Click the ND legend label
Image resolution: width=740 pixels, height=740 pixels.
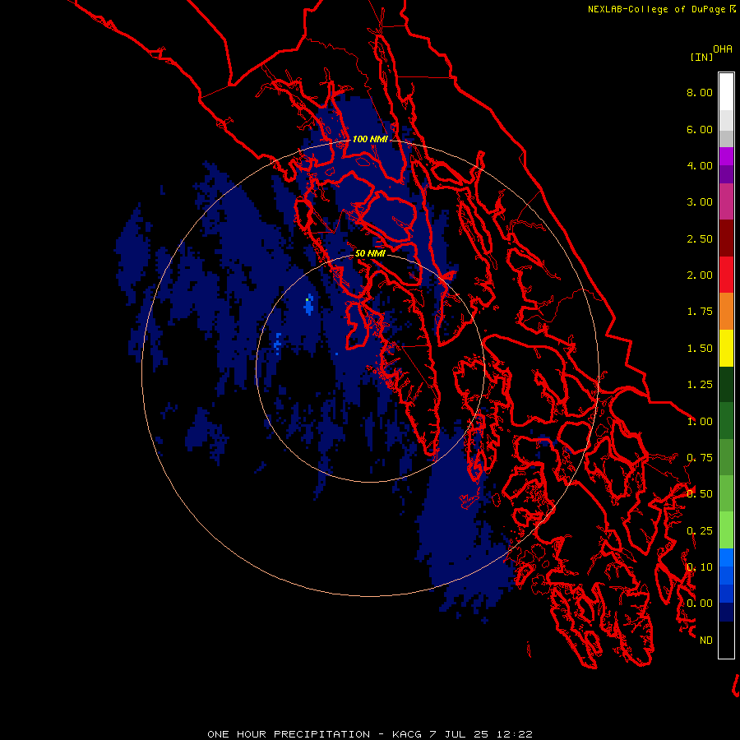706,641
